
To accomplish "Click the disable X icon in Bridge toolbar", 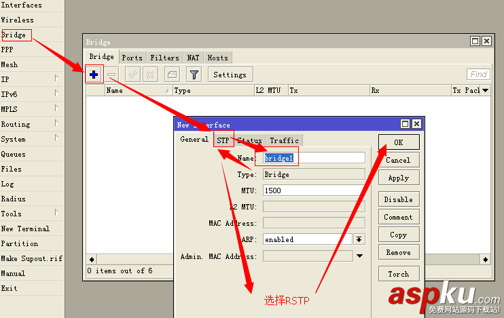I will (x=150, y=75).
